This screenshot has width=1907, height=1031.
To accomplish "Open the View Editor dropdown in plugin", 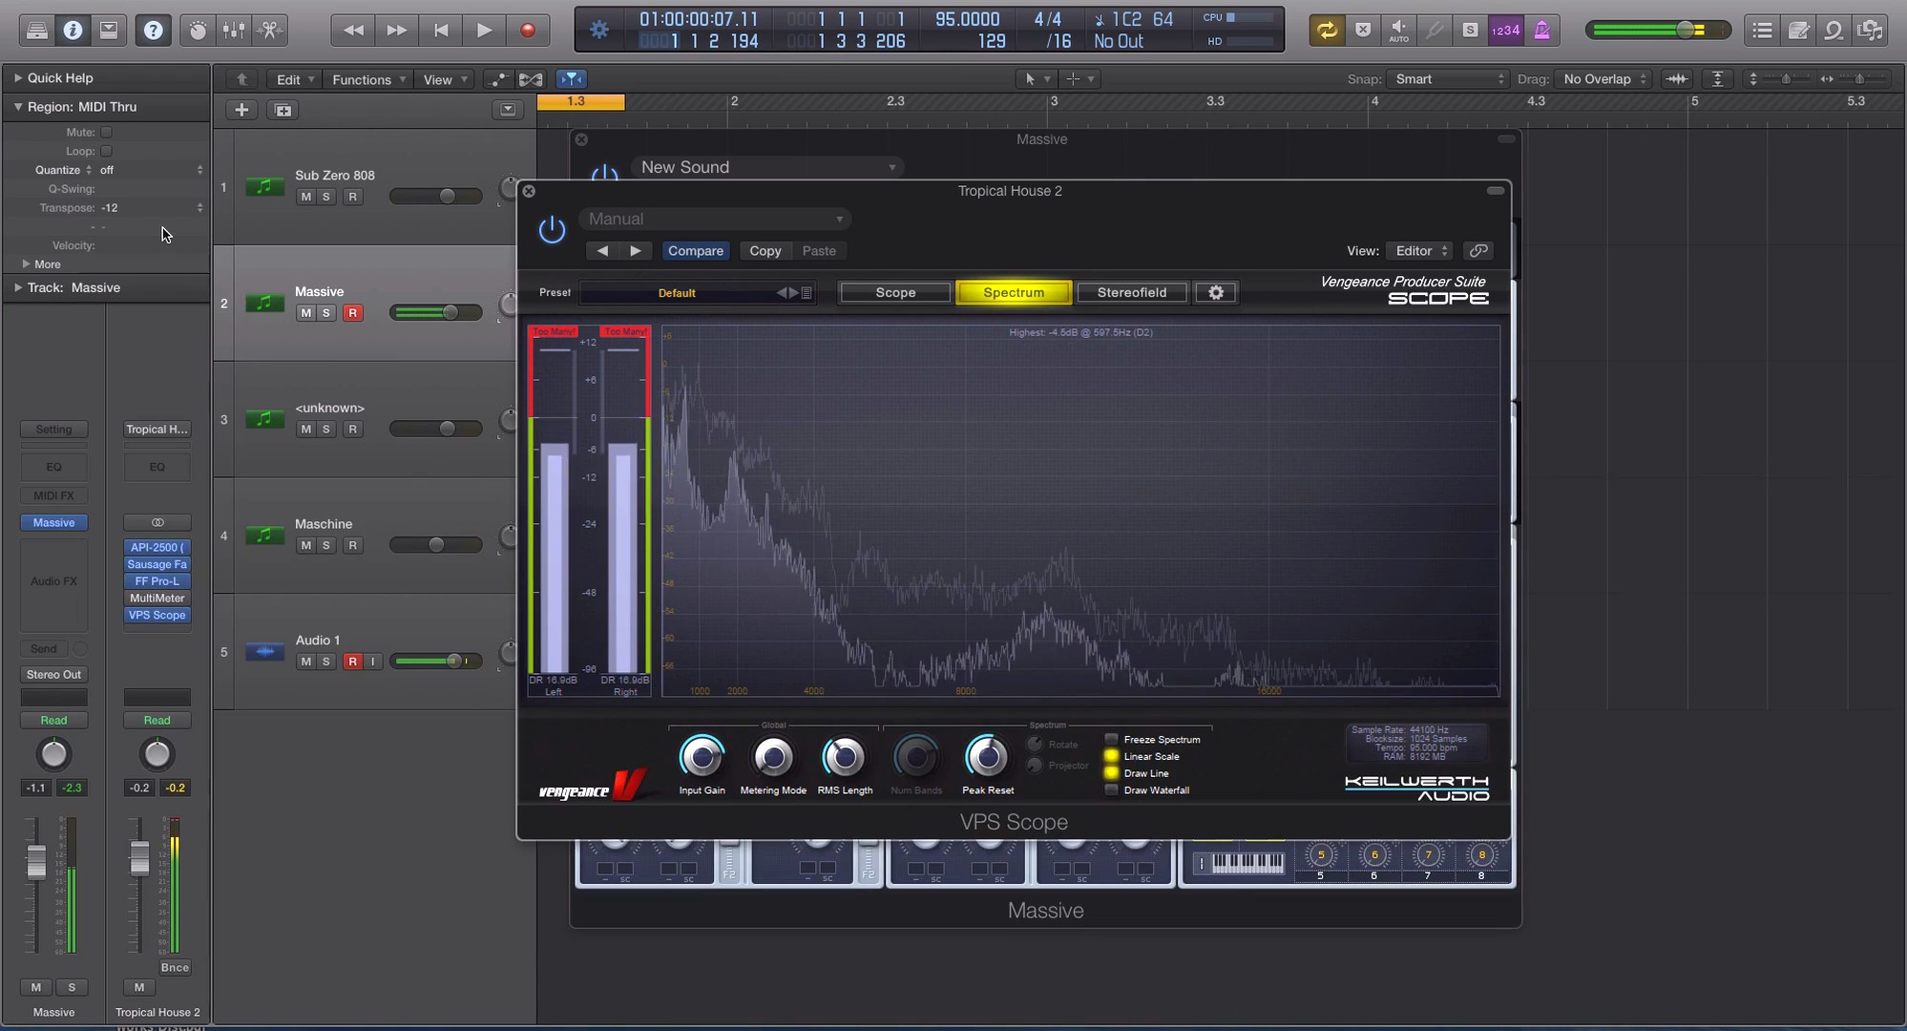I will tap(1419, 251).
